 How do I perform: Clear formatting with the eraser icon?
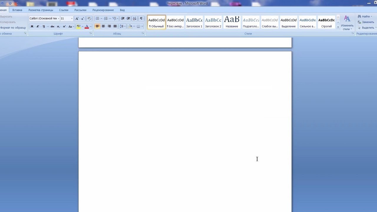[89, 19]
